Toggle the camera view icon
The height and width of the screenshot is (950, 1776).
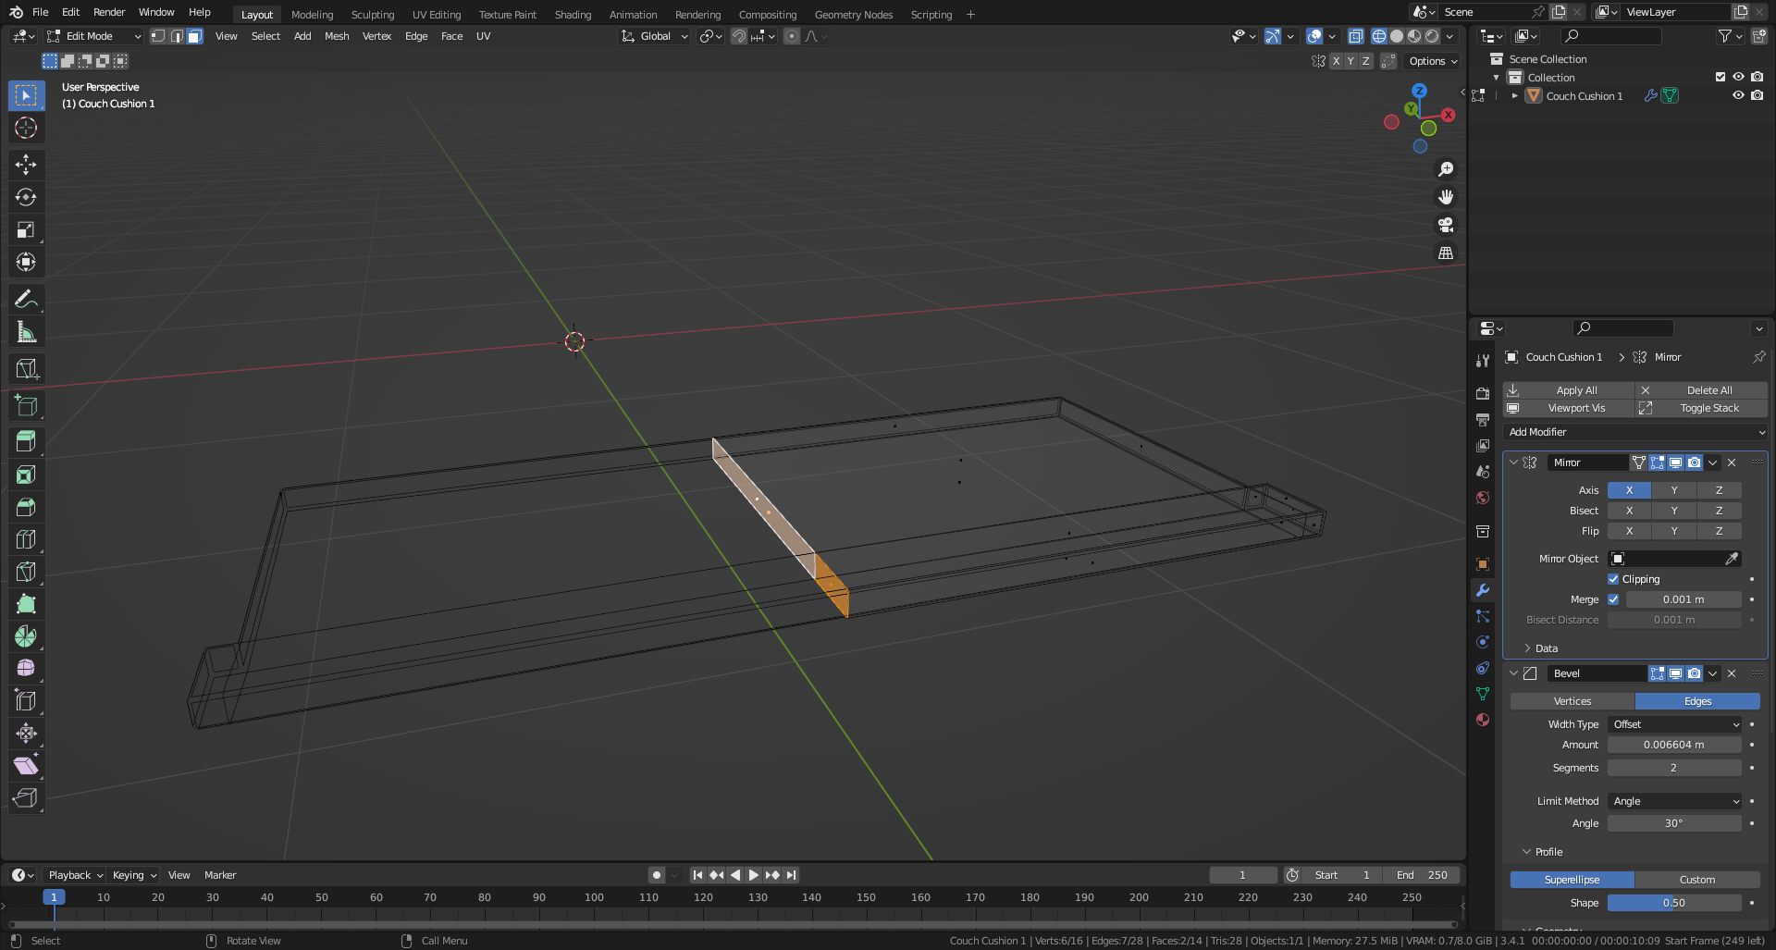click(1446, 225)
